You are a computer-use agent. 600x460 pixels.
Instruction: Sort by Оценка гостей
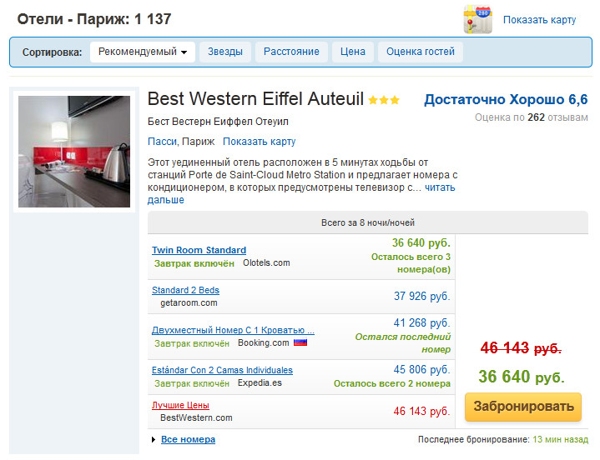tap(421, 52)
